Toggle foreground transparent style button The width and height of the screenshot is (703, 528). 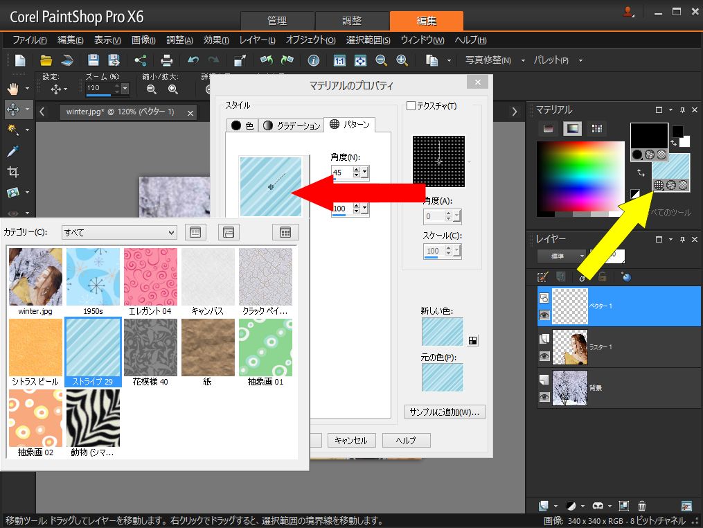661,155
